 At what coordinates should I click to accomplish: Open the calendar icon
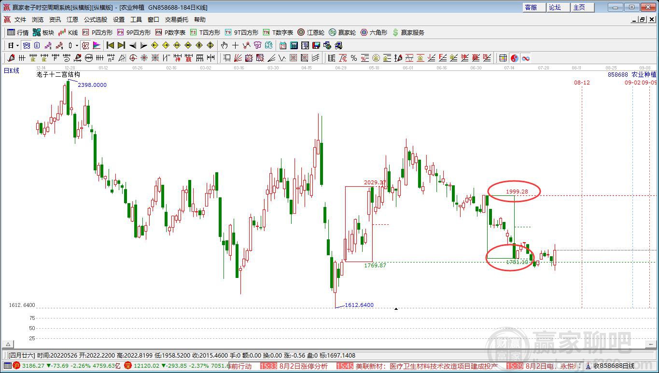[283, 45]
